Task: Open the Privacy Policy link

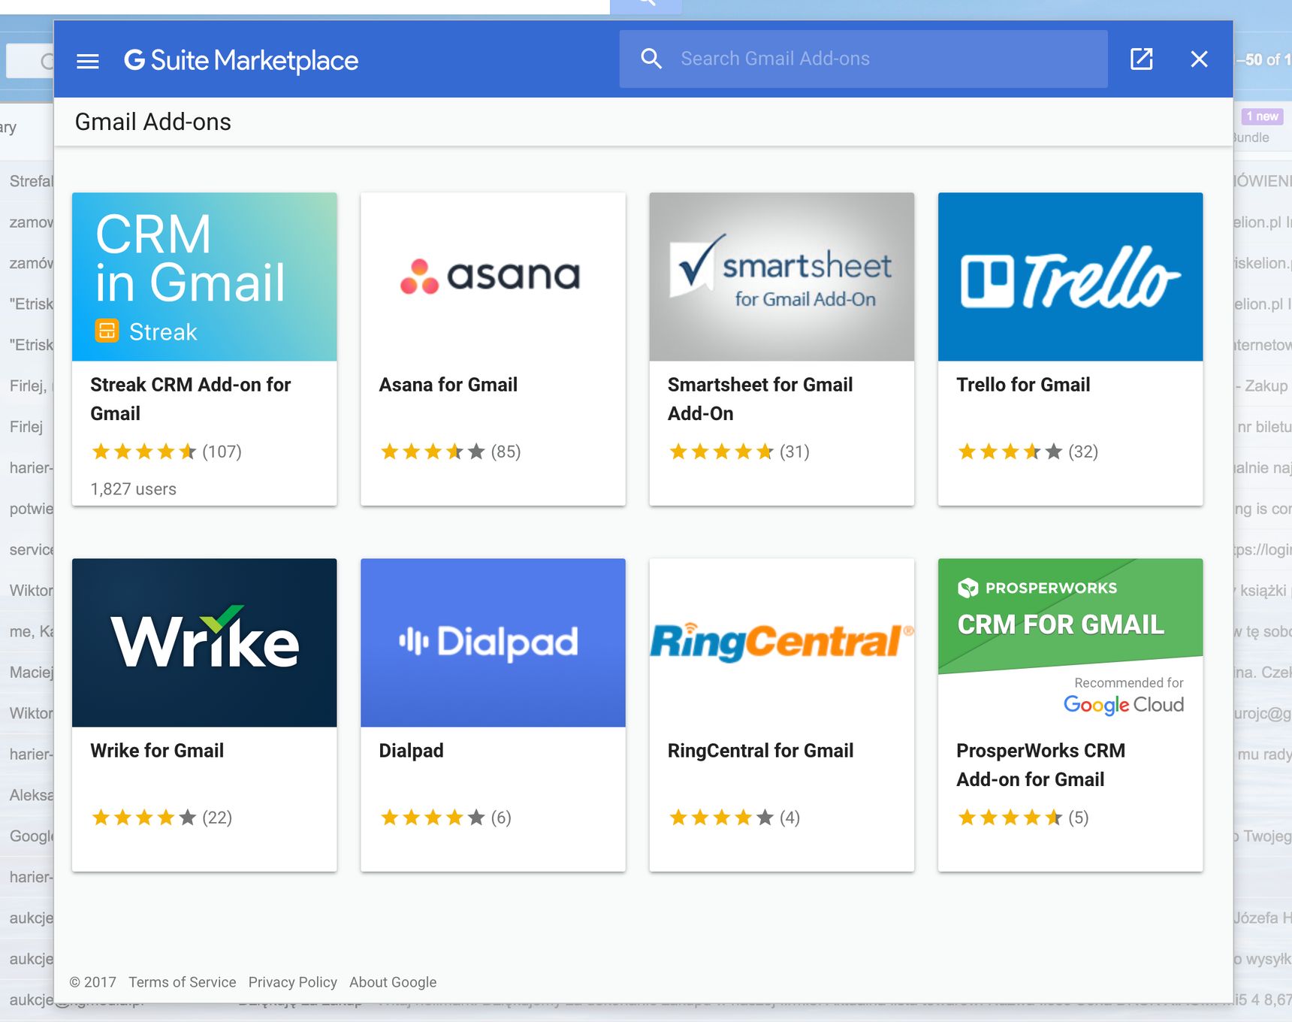Action: pyautogui.click(x=292, y=982)
